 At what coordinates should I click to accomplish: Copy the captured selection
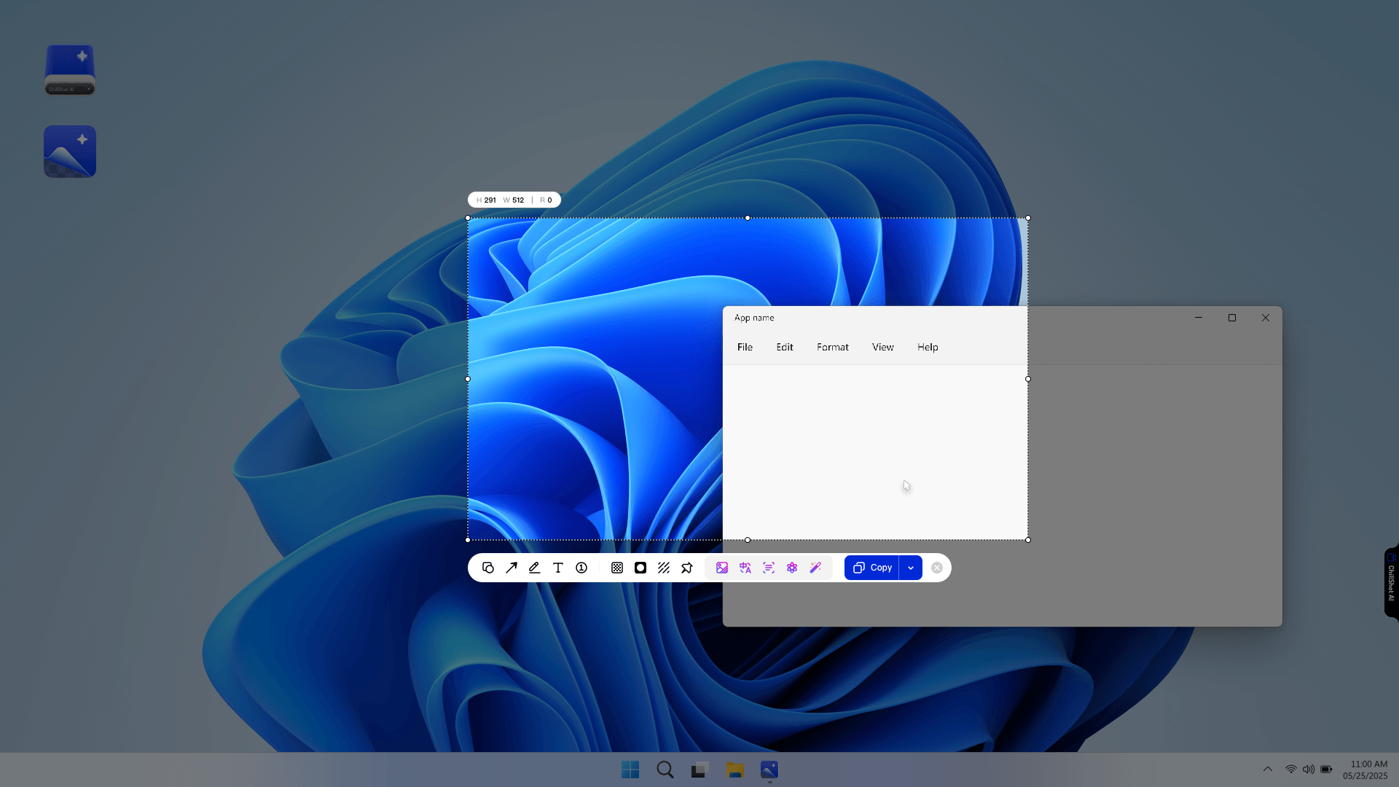point(872,568)
